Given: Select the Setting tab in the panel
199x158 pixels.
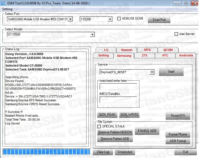Looking at the screenshot, I should click(103, 55).
